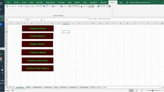
Task: Cancel formula entry with X icon
Action: coord(32,20)
